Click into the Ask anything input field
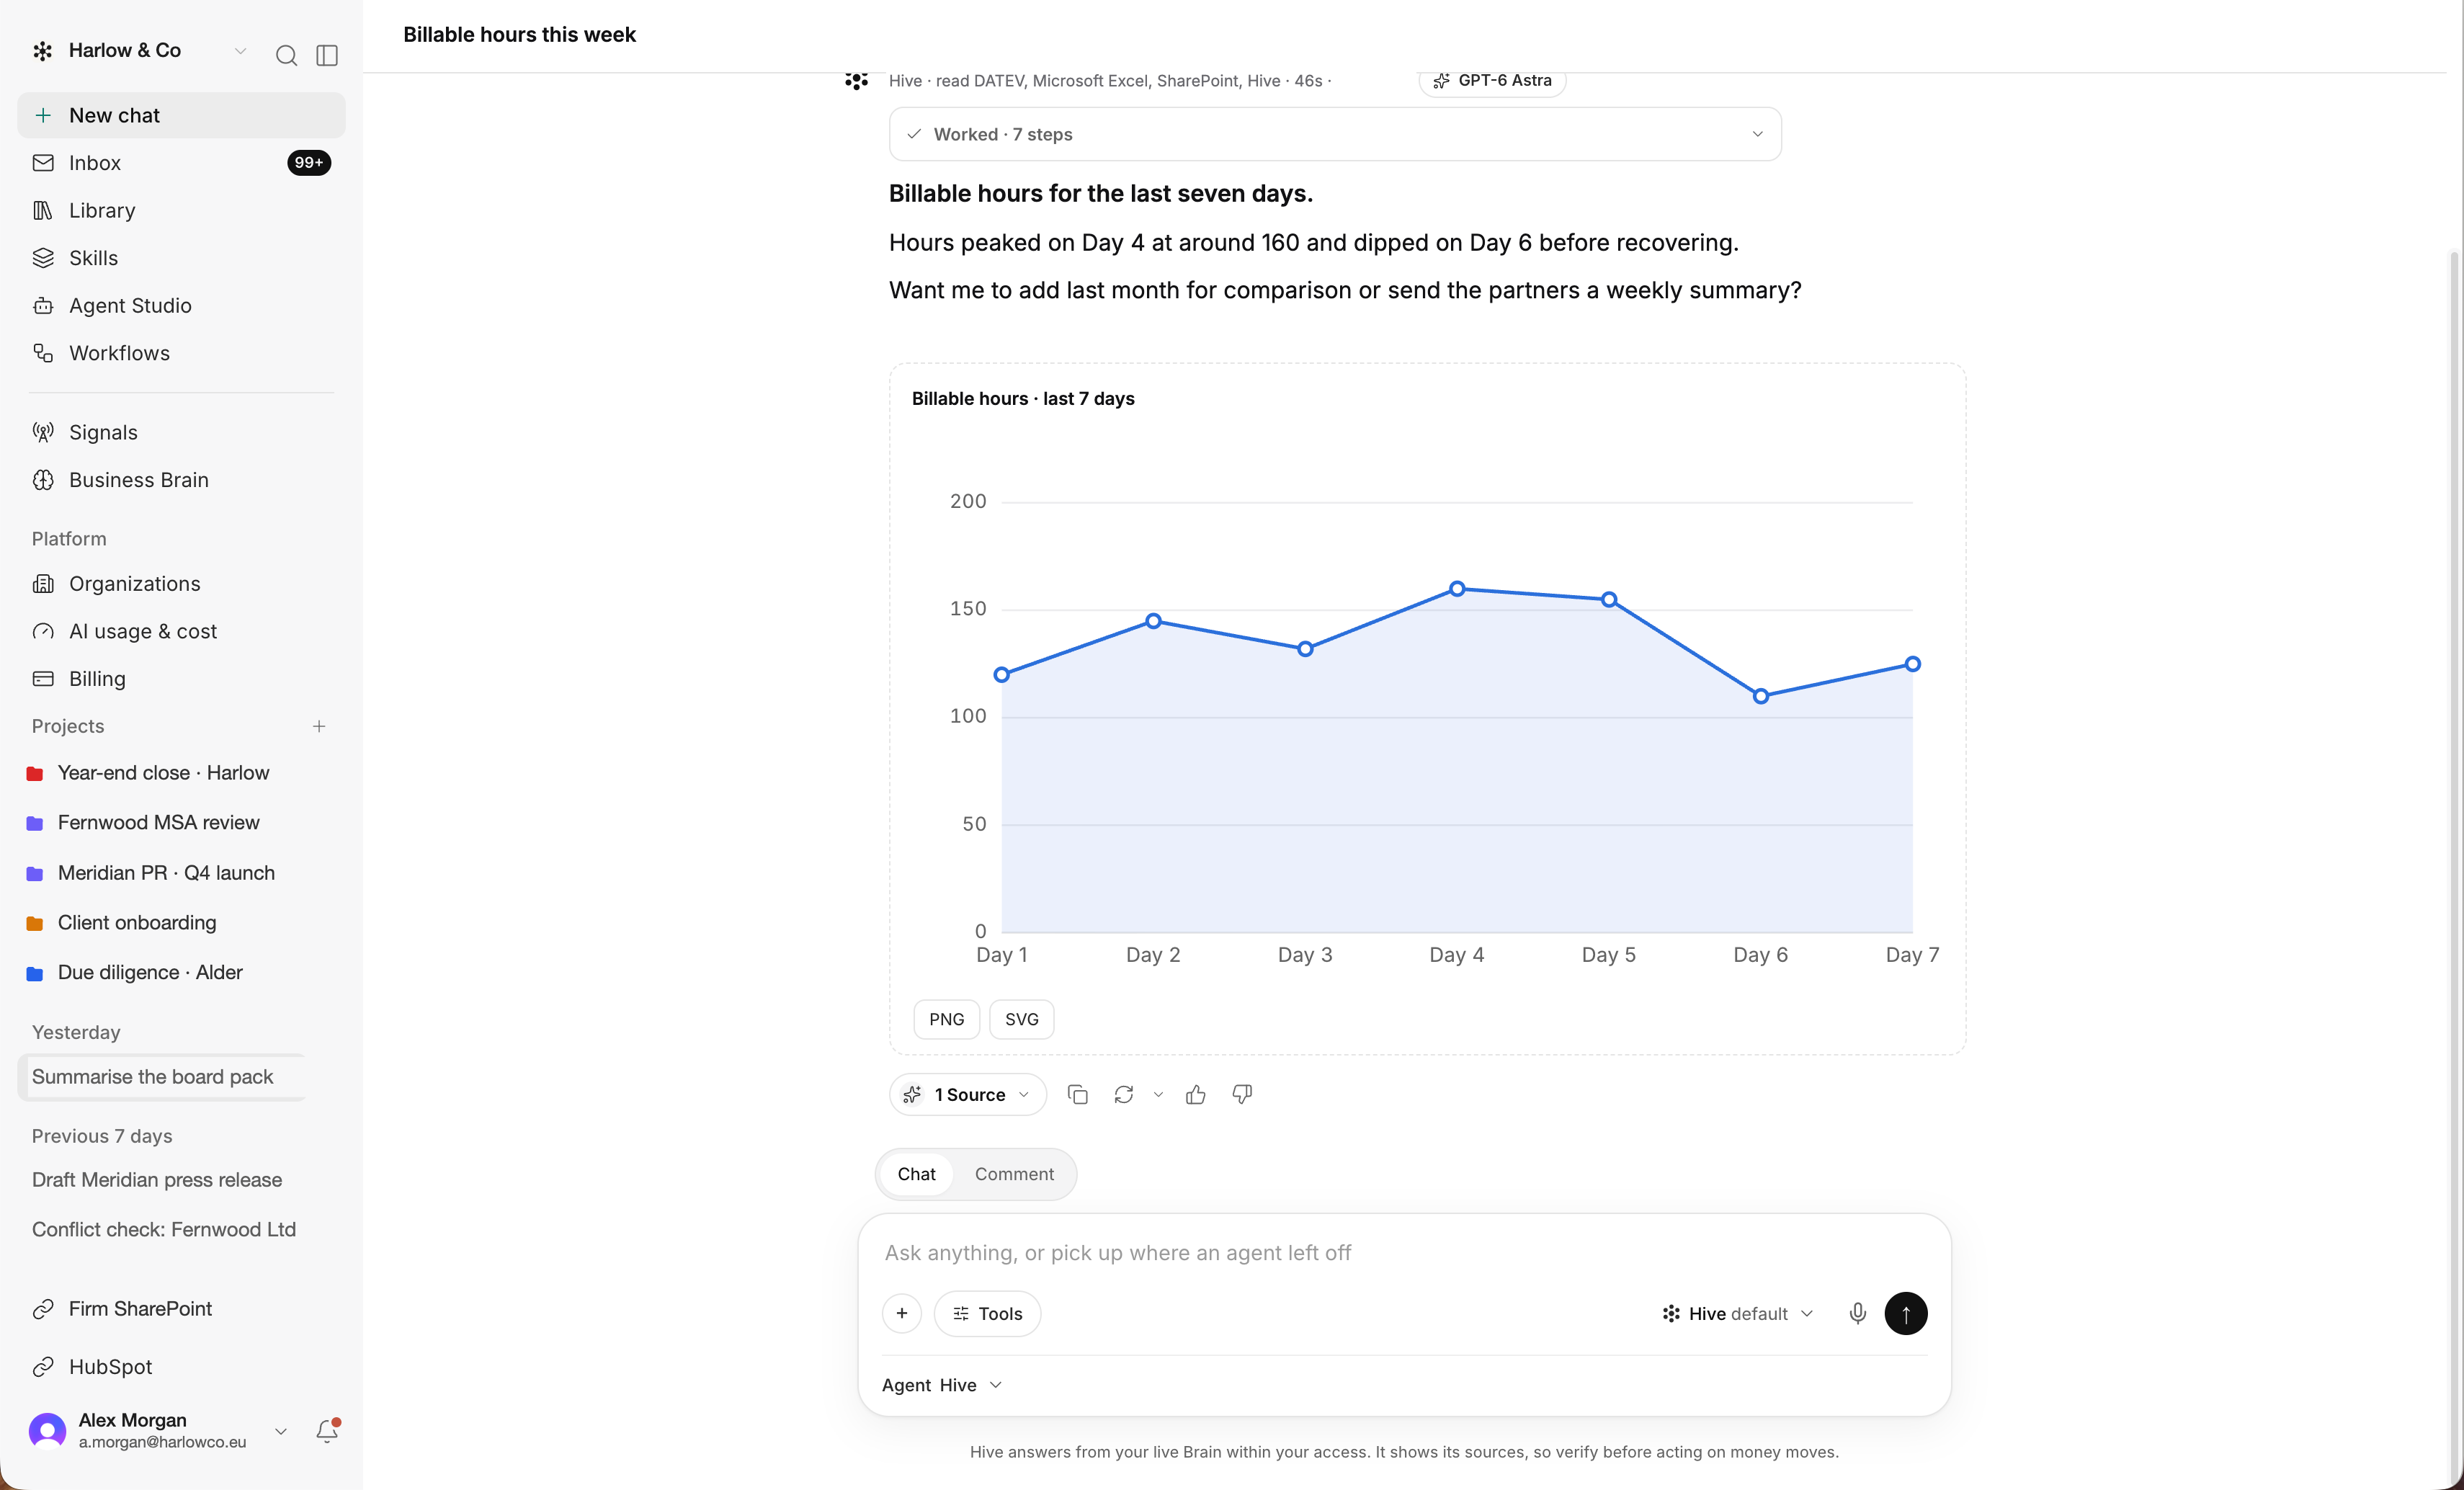The width and height of the screenshot is (2464, 1490). pos(1404,1253)
